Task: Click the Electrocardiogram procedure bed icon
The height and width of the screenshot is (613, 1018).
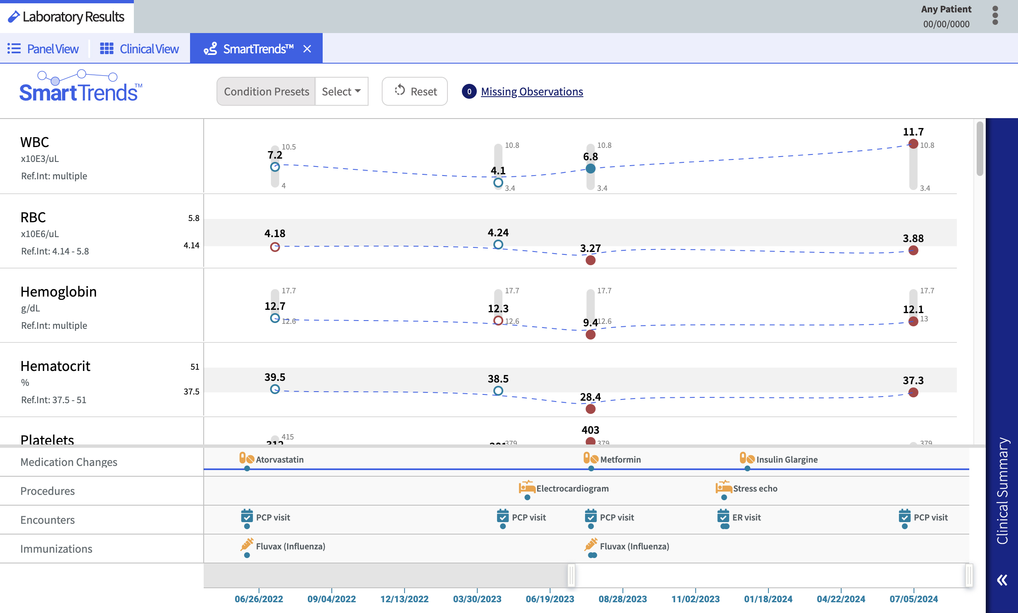Action: point(527,487)
